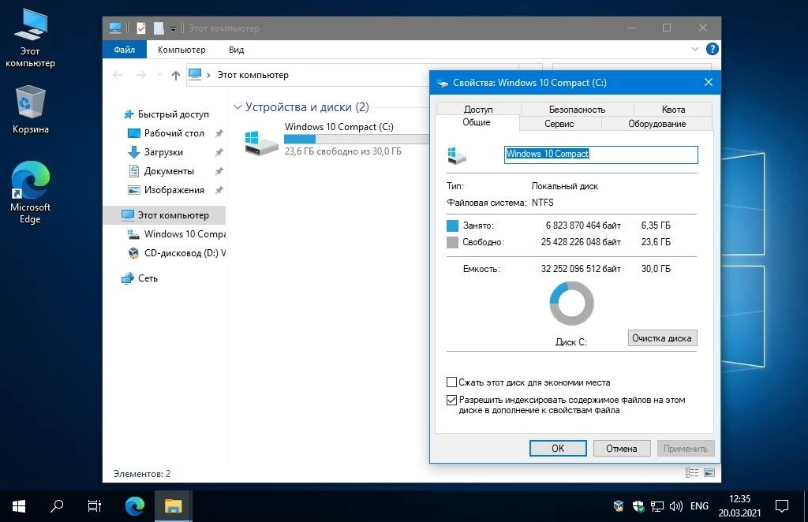Close the Свойства dialog with X
Viewport: 808px width, 522px height.
pyautogui.click(x=708, y=82)
